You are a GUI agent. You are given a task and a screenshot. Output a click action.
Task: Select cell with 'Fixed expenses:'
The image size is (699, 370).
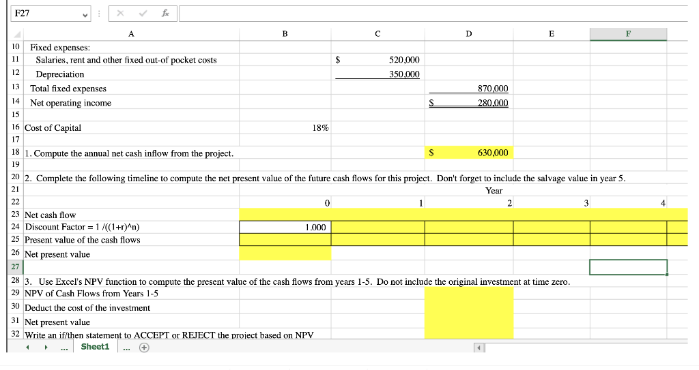(131, 47)
